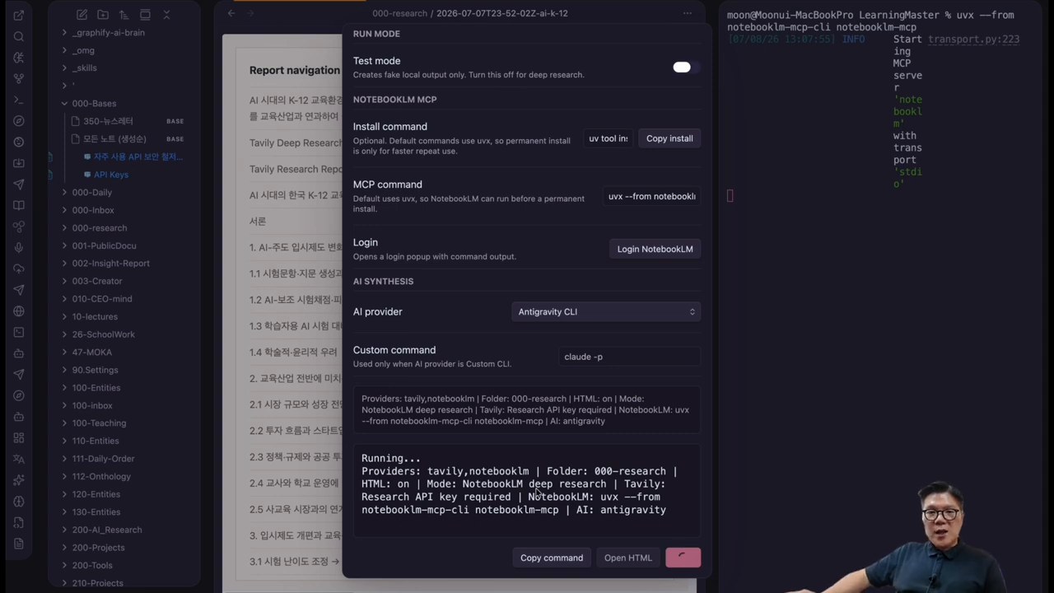Open the 350-뉴스레터 base file
Image resolution: width=1054 pixels, height=593 pixels.
(x=108, y=121)
